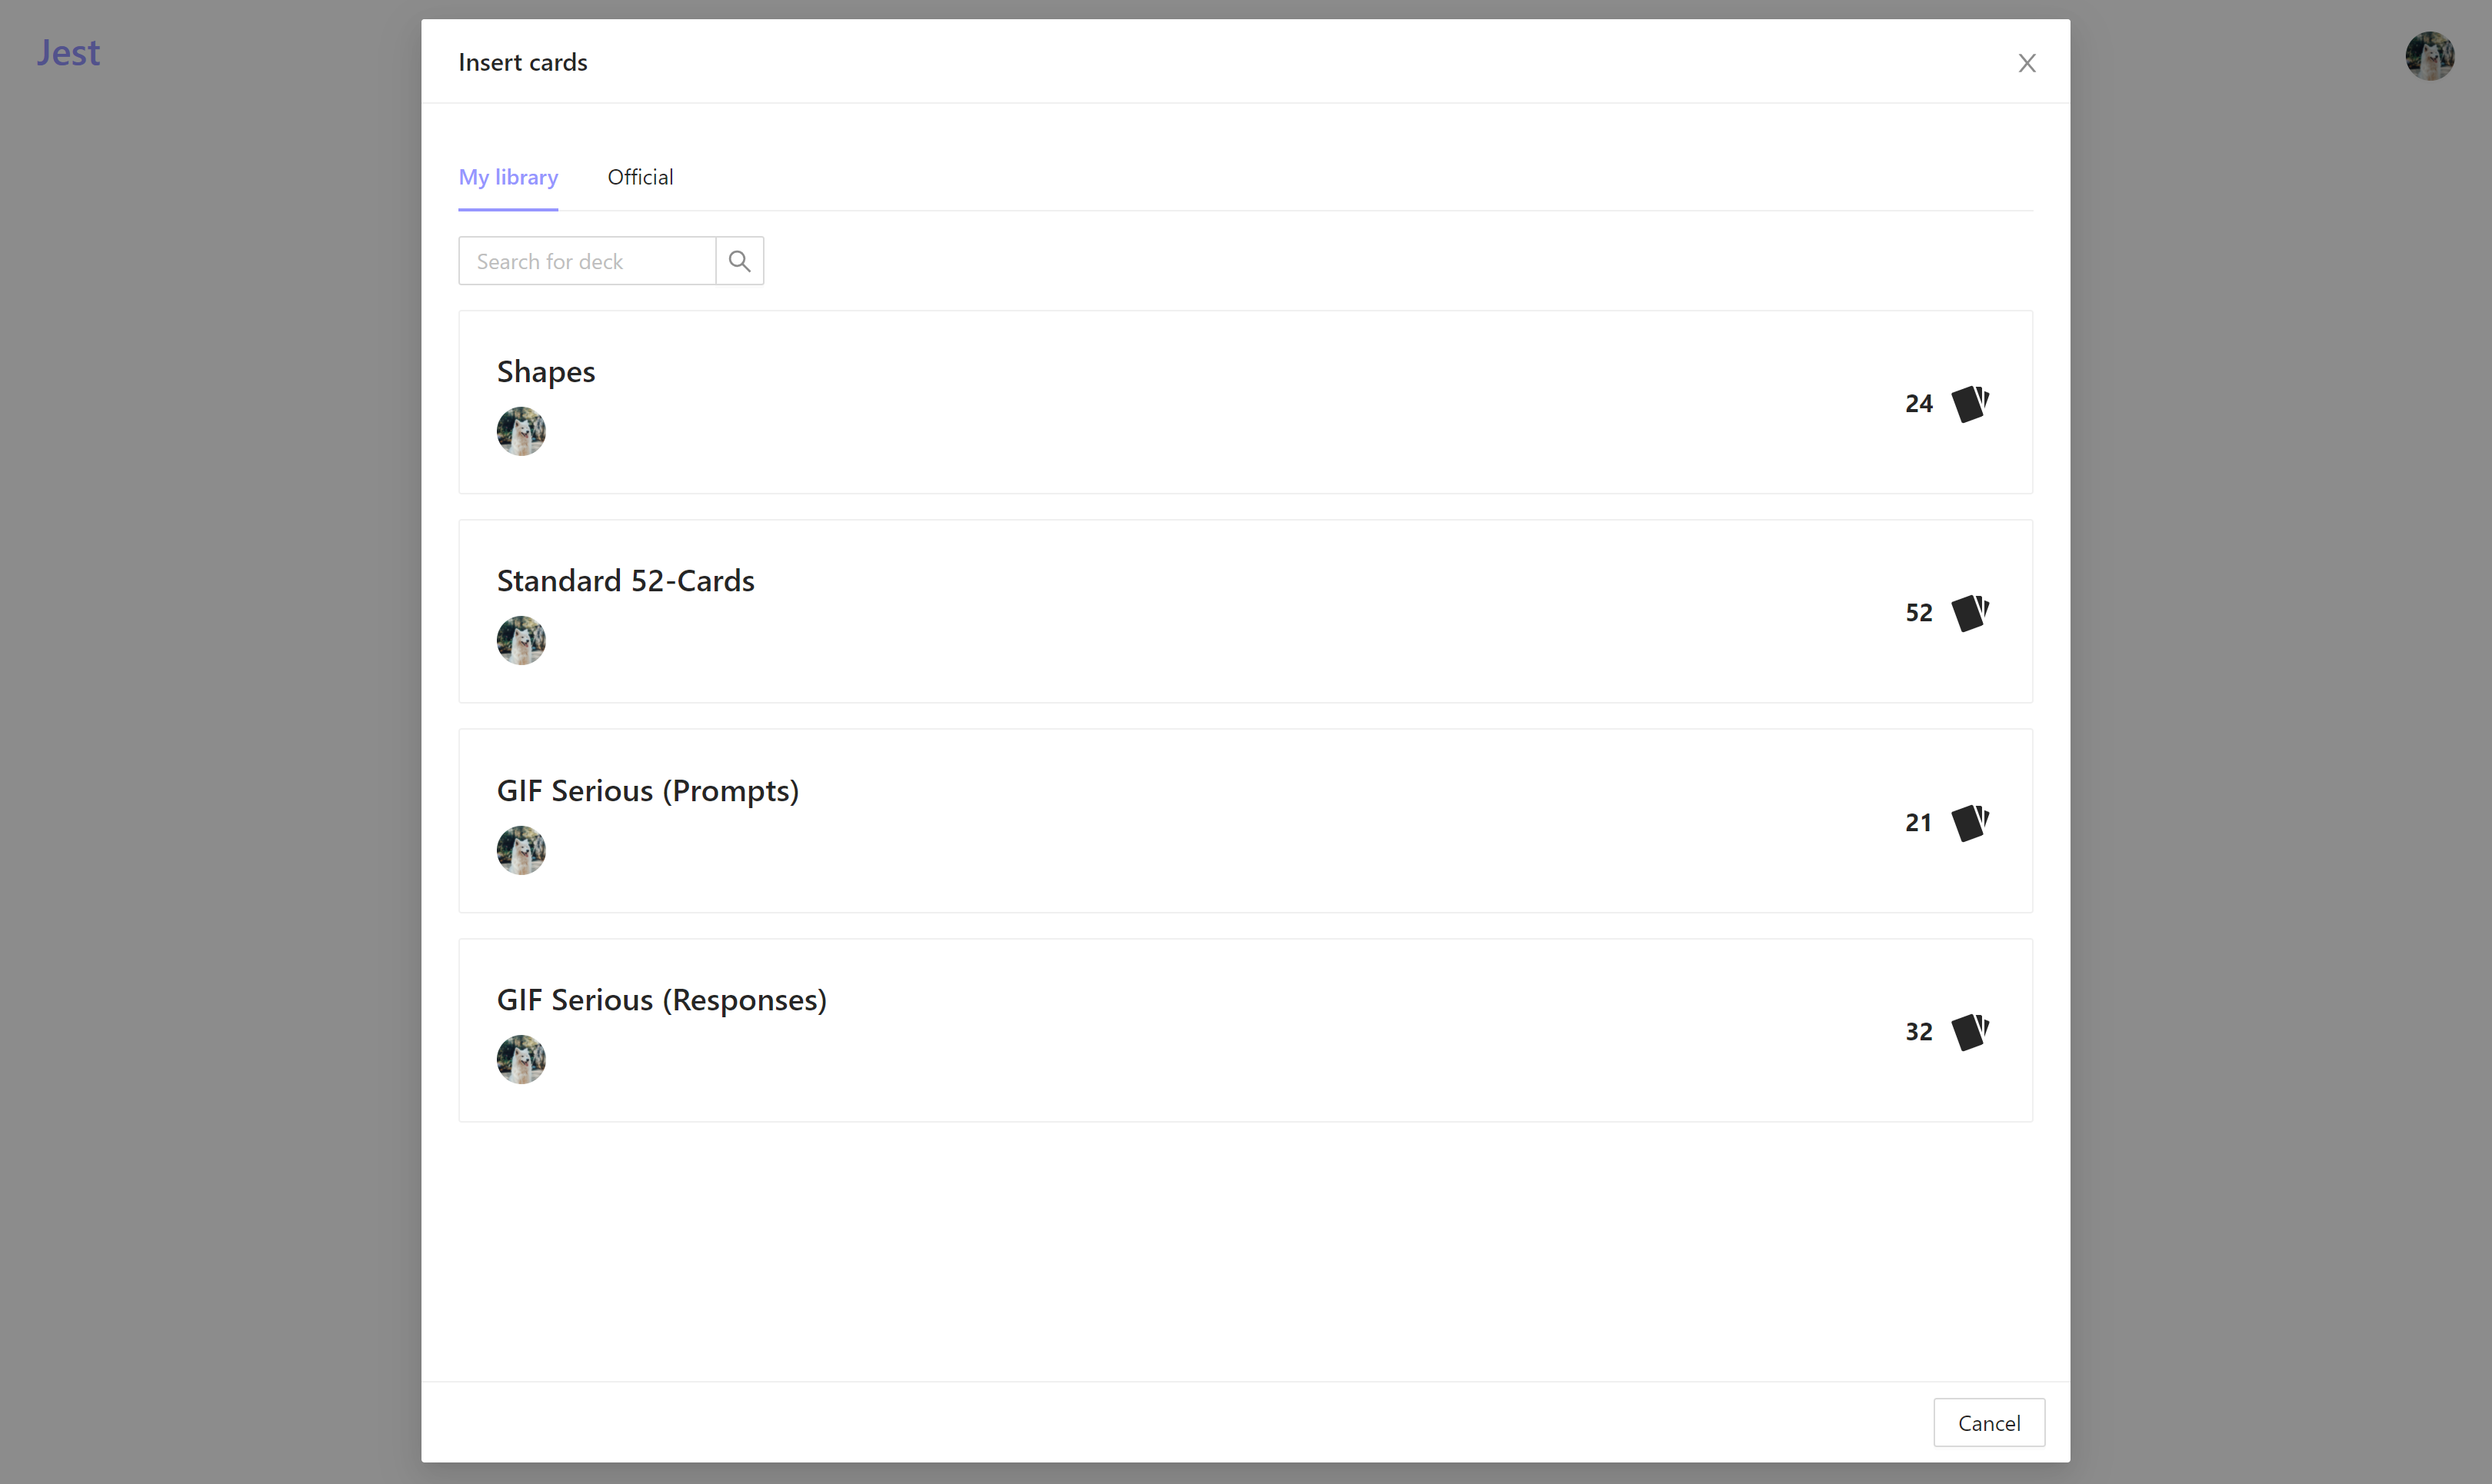Viewport: 2492px width, 1484px height.
Task: Open the GIF Serious (Responses) deck title
Action: [661, 999]
